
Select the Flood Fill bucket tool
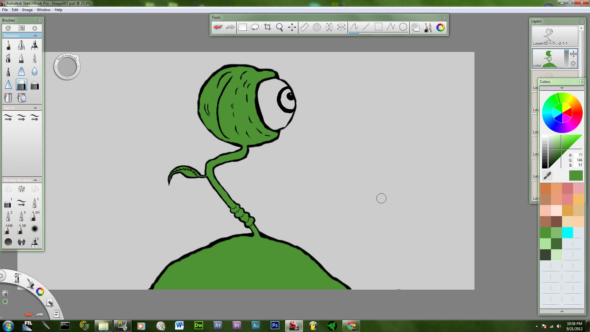(x=8, y=98)
